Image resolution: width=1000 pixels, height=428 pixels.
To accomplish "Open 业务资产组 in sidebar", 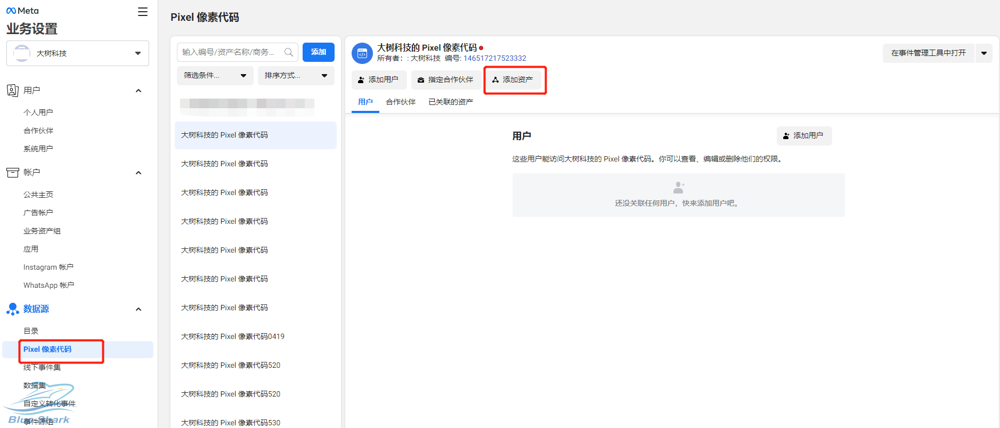I will tap(42, 231).
